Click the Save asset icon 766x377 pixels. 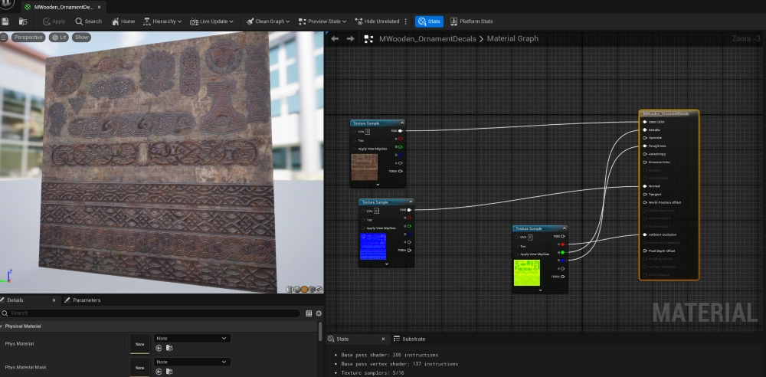coord(7,21)
